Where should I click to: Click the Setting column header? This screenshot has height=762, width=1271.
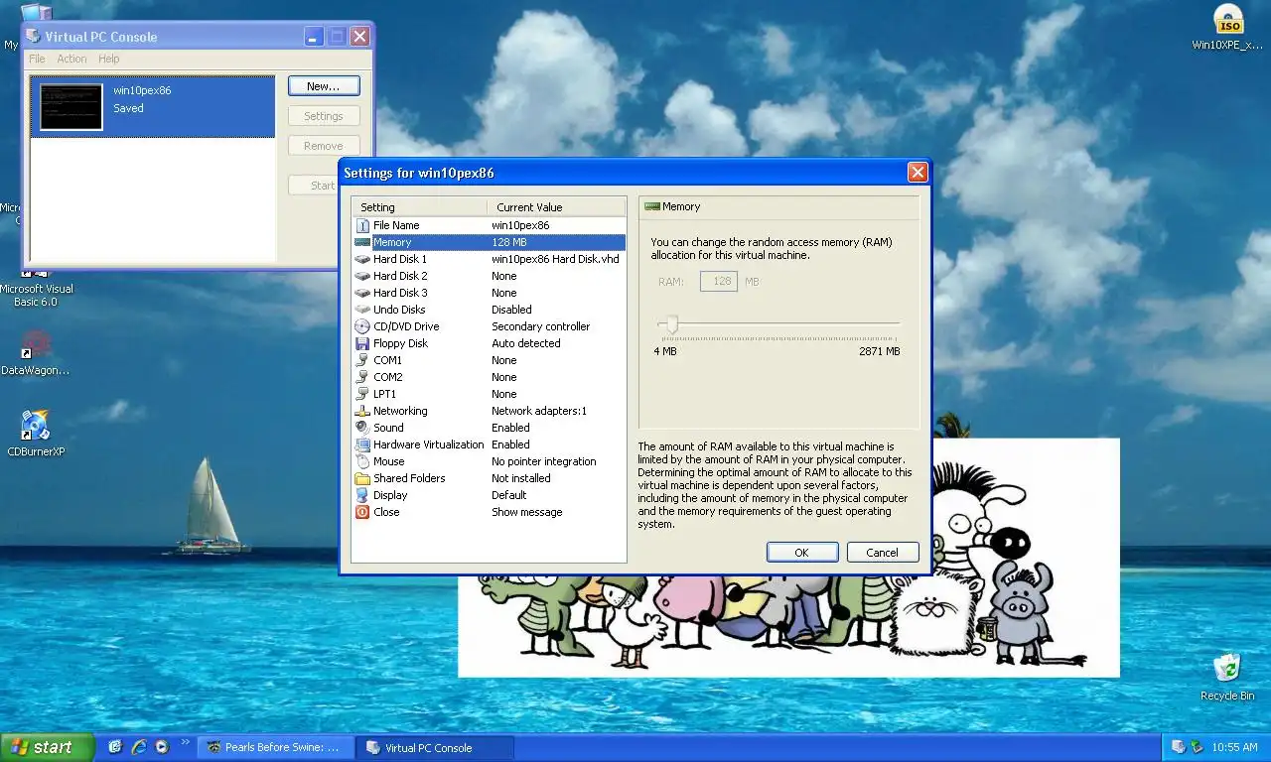(420, 207)
